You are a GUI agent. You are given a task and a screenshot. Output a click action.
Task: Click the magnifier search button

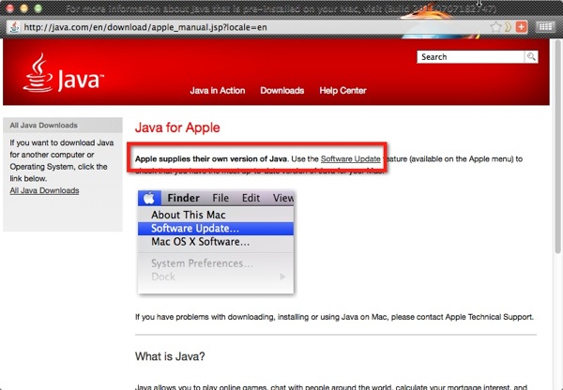pyautogui.click(x=531, y=56)
